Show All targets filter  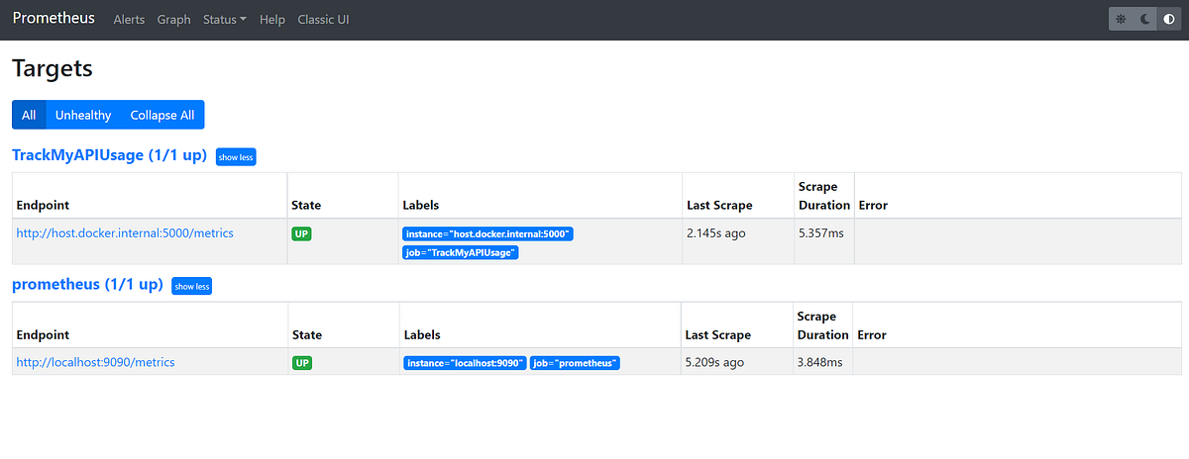(29, 115)
